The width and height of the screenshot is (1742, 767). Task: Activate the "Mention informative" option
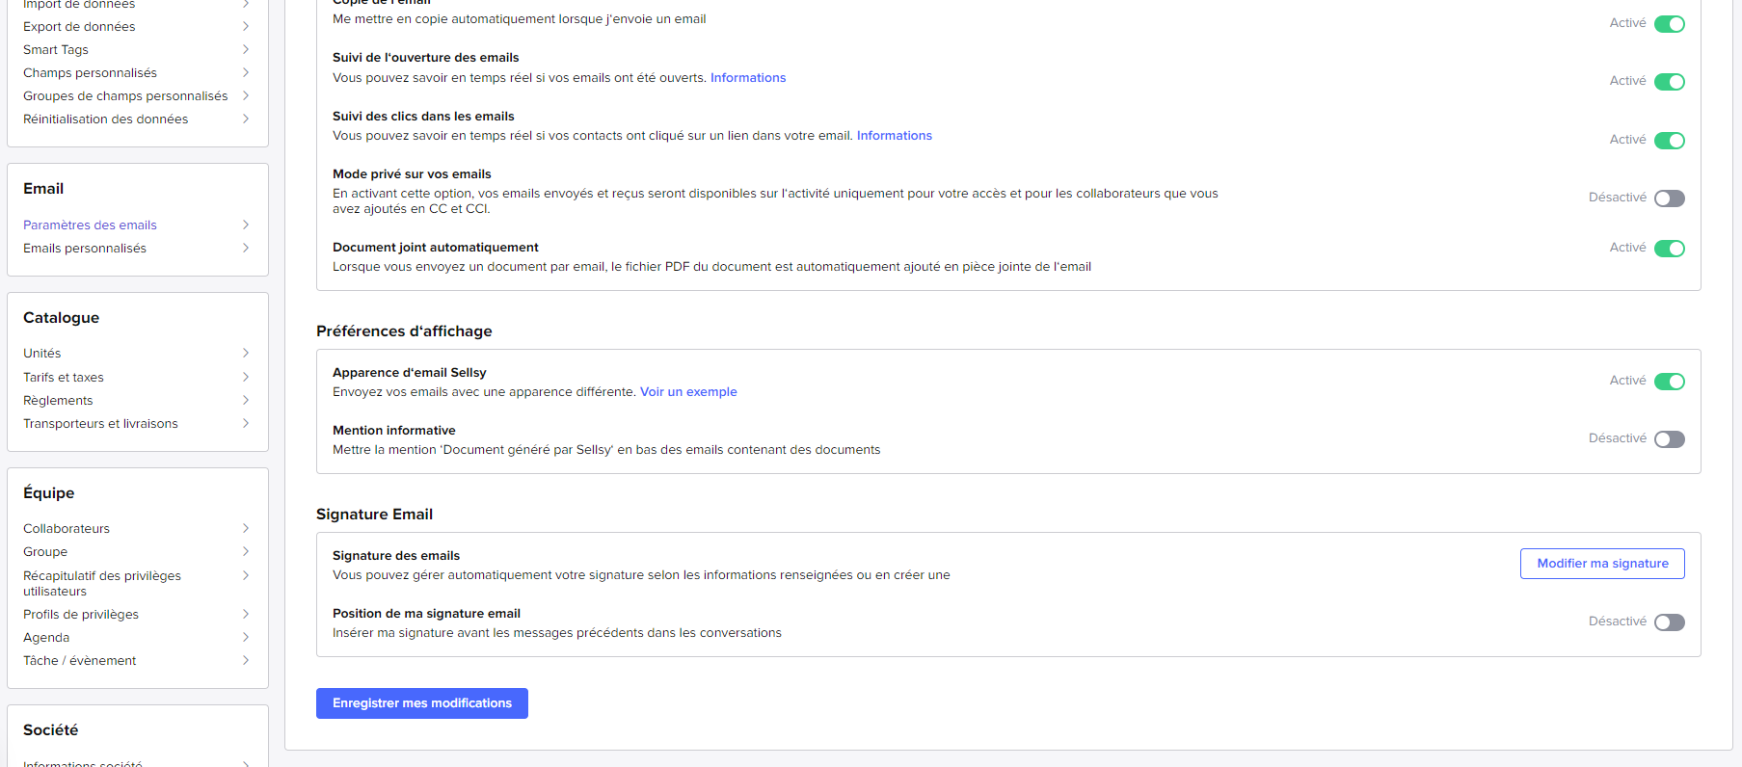pyautogui.click(x=1670, y=438)
